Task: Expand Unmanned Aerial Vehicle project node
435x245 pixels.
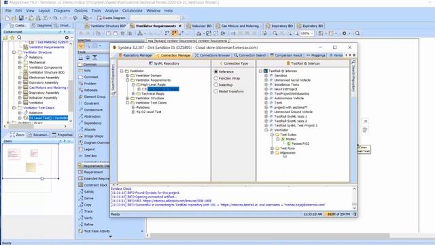Action: [266, 80]
